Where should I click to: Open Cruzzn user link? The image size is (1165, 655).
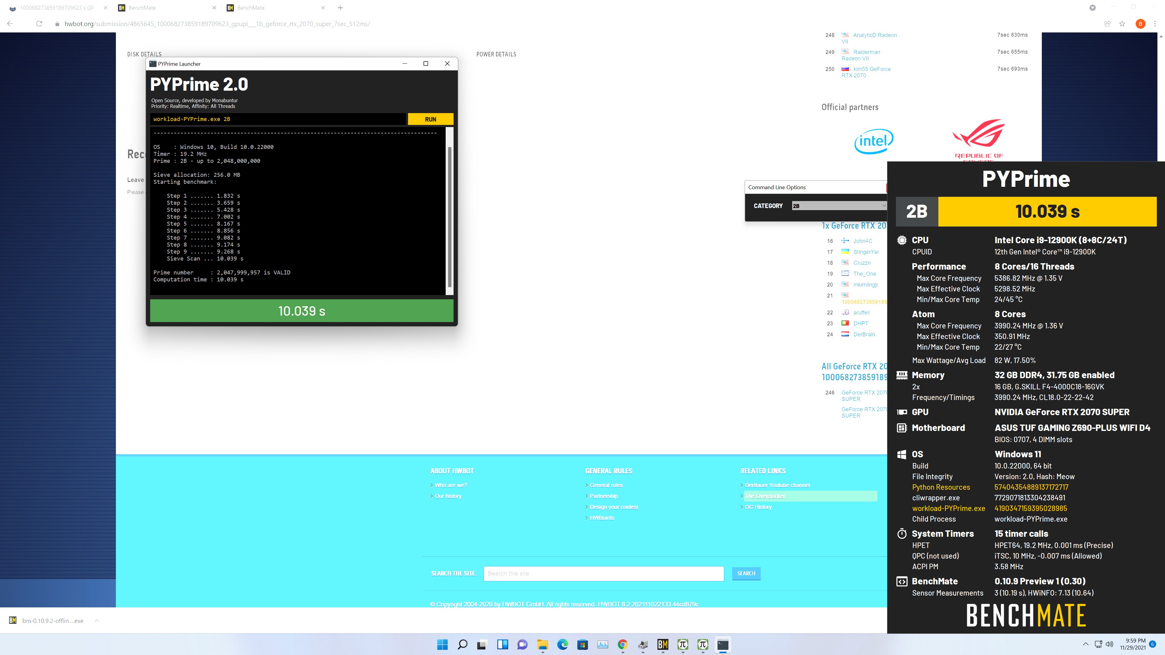tap(862, 263)
